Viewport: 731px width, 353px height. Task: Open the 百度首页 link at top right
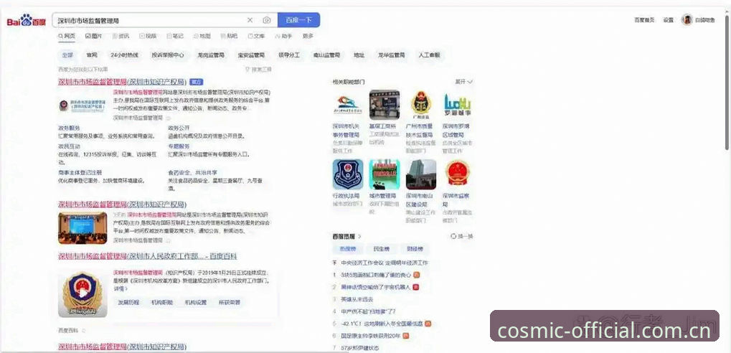(644, 20)
